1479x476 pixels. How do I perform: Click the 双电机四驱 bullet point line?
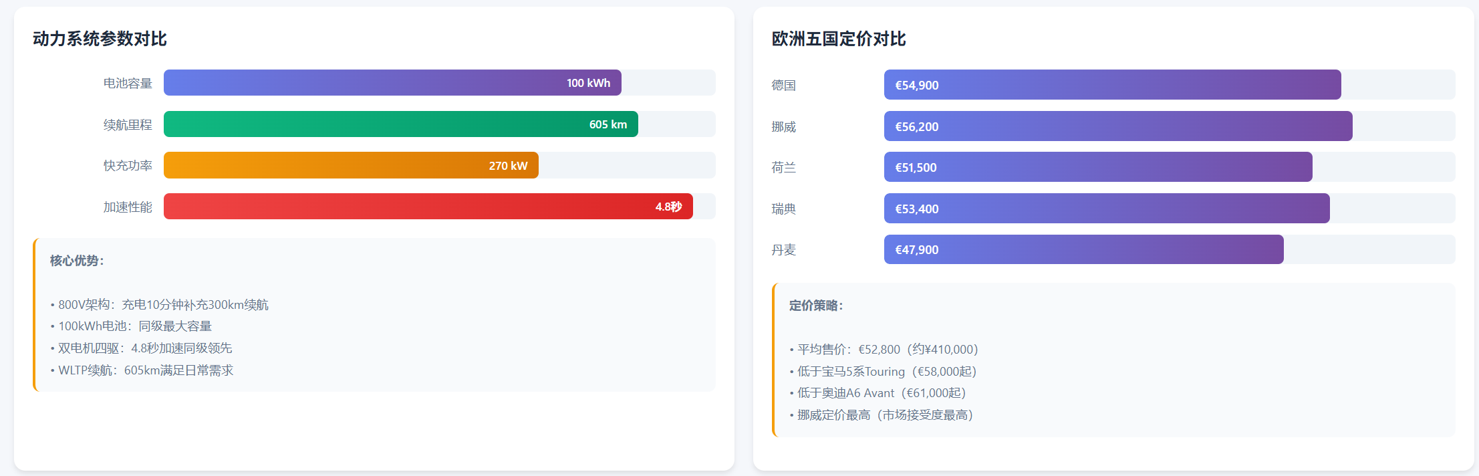point(142,348)
